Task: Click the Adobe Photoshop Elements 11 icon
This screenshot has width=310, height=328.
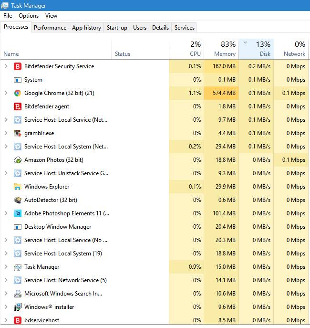Action: point(18,213)
